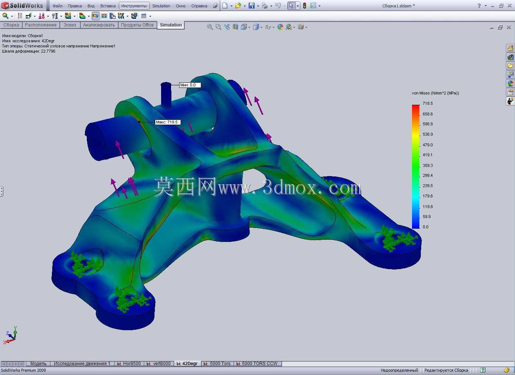Screen dimensions: 515x375
Task: Open the Файл menu
Action: (x=57, y=6)
